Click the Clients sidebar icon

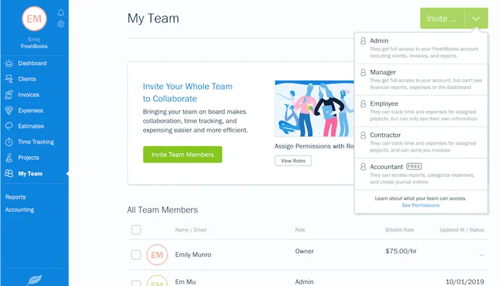[9, 79]
